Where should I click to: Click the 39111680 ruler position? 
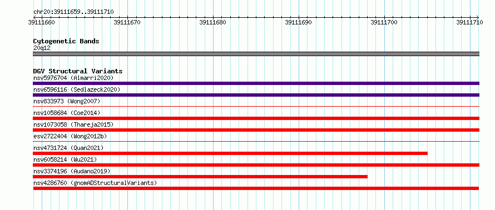coord(213,22)
